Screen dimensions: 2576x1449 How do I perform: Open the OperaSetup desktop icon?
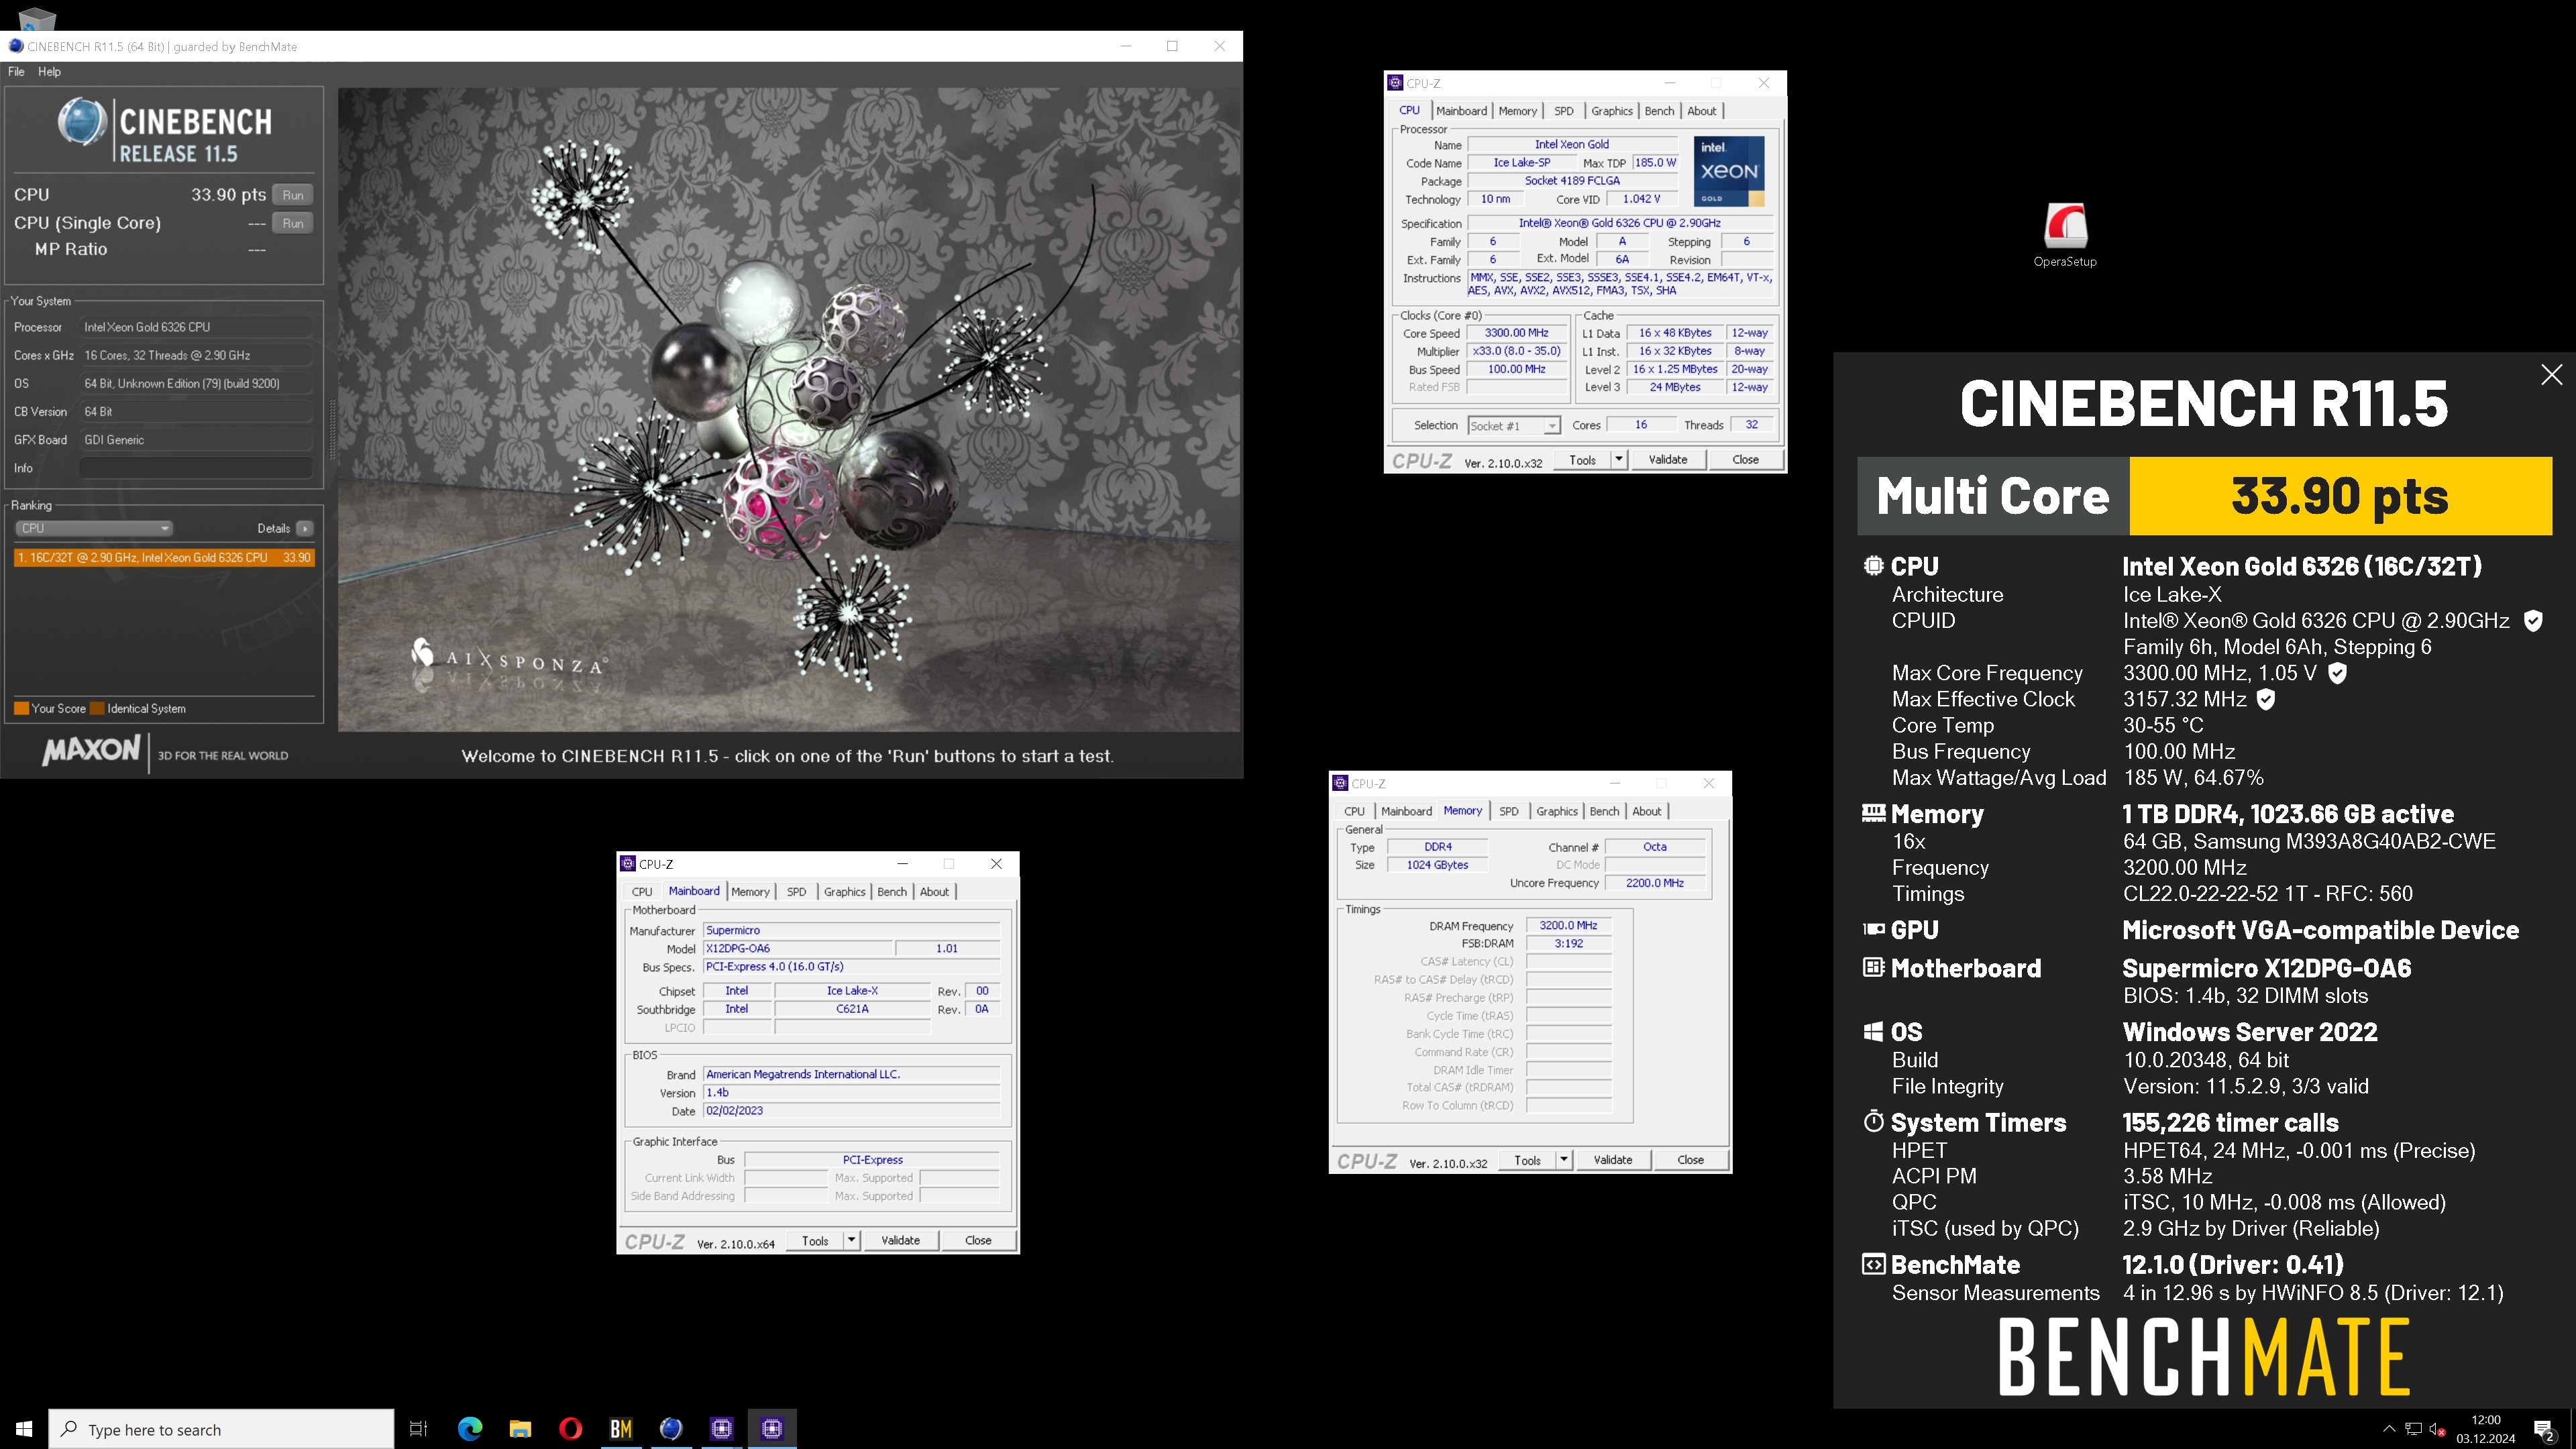[x=2064, y=235]
